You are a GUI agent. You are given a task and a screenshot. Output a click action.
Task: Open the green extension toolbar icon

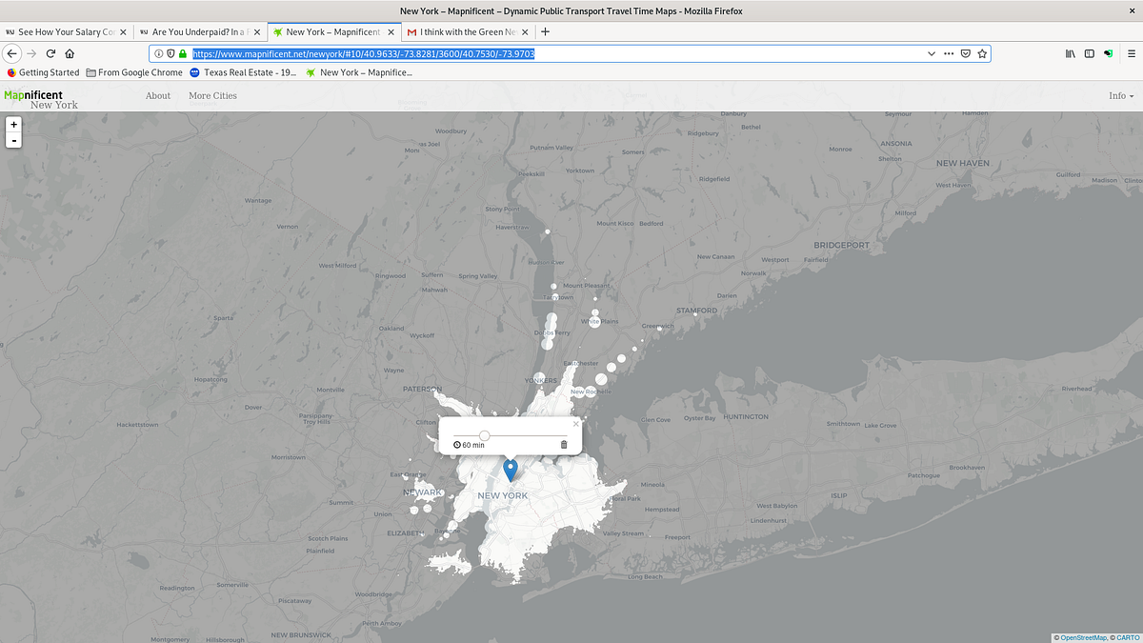coord(1108,53)
